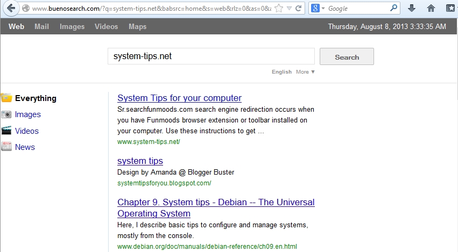Go to the browser Home icon
Viewport: 458px width, 252px height.
[431, 8]
